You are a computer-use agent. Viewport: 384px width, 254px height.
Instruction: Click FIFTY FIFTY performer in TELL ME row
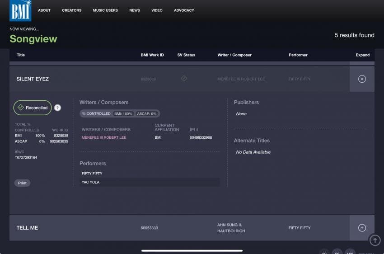click(300, 228)
